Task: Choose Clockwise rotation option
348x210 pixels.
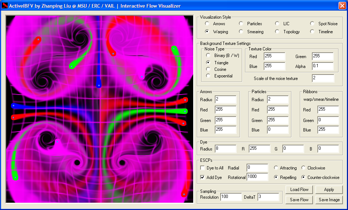Action: click(303, 168)
